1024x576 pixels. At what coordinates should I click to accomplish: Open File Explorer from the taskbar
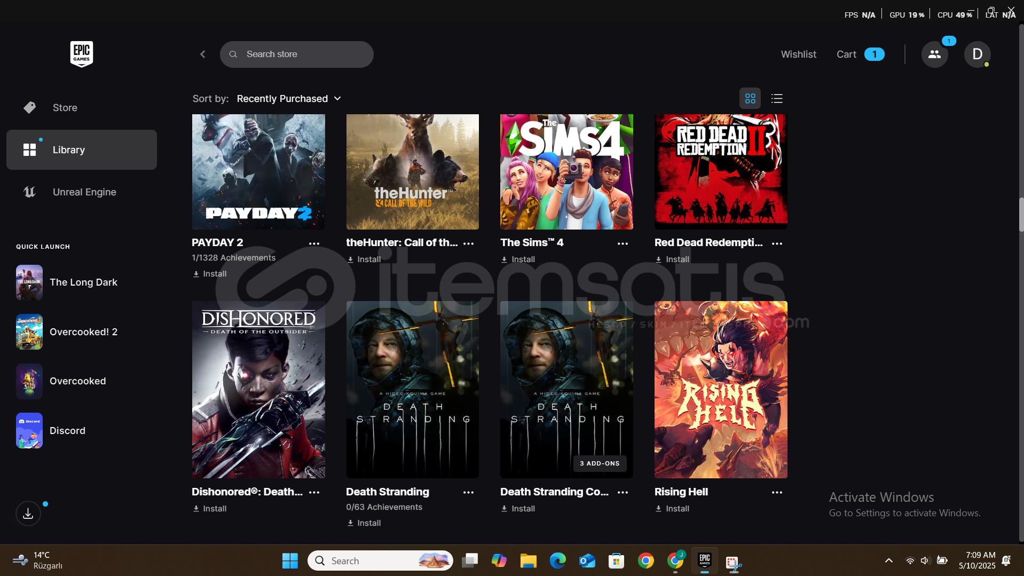[x=529, y=561]
